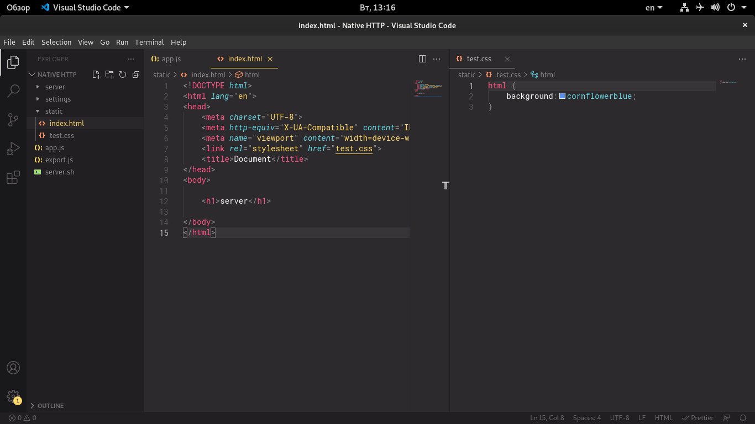Open server.sh in the file tree
755x424 pixels.
[85, 172]
